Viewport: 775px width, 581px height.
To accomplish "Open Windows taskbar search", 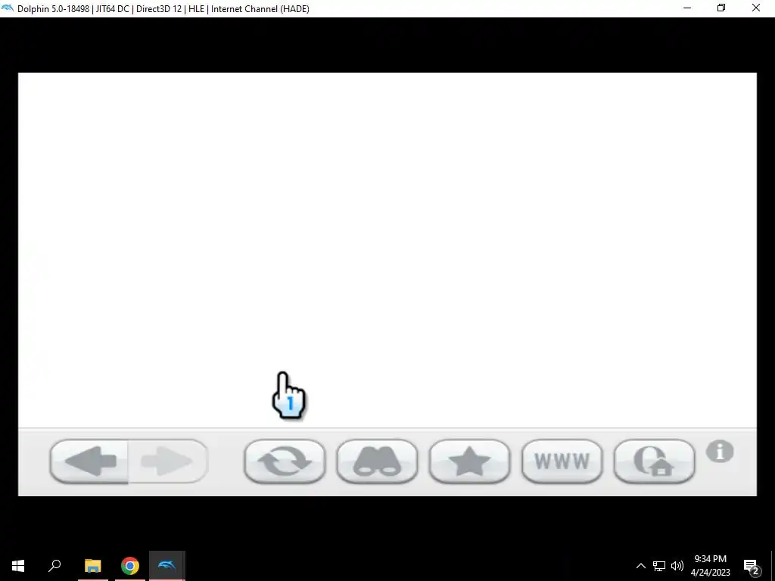I will pos(54,566).
